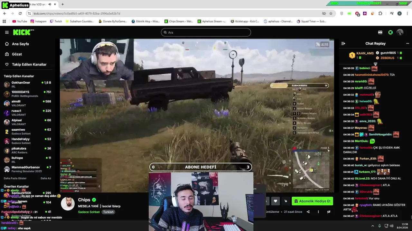412x231 pixels.
Task: Click the Chips streamer avatar
Action: [68, 204]
